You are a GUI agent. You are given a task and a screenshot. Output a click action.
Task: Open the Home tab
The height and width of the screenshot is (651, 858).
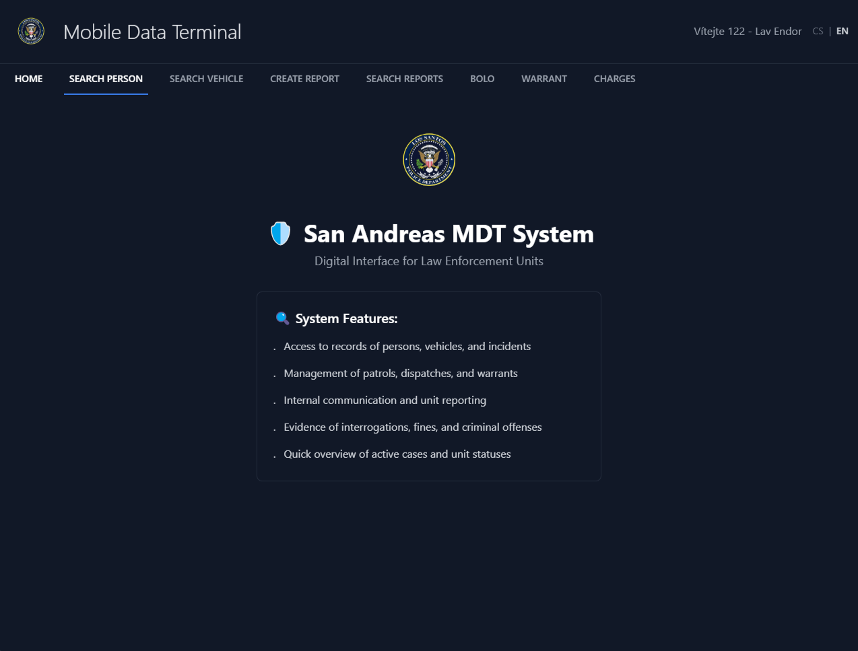[x=28, y=79]
